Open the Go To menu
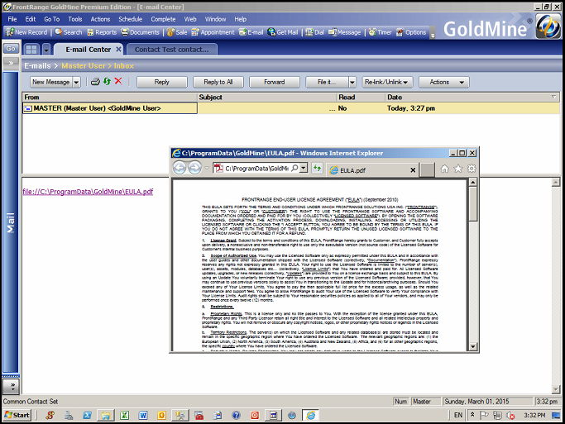 coord(51,19)
